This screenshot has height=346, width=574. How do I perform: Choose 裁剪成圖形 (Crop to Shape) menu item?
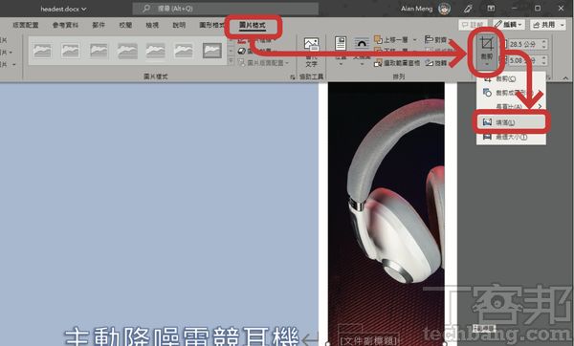[x=511, y=93]
